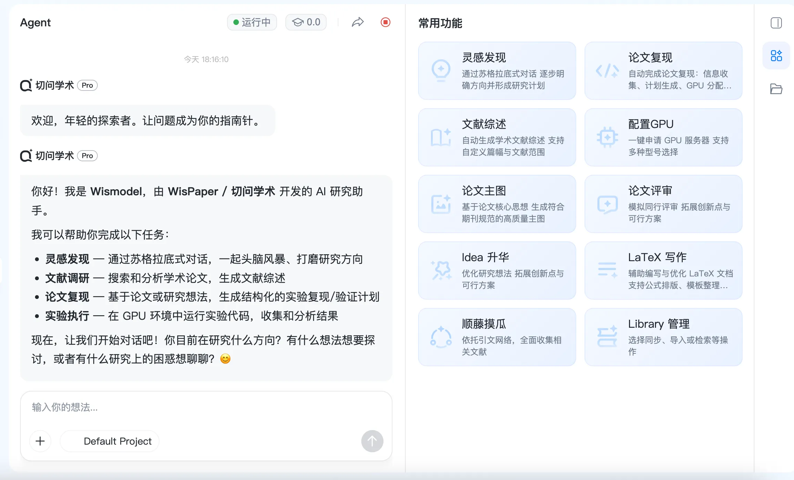Click the 论文复现 code icon

click(x=607, y=71)
